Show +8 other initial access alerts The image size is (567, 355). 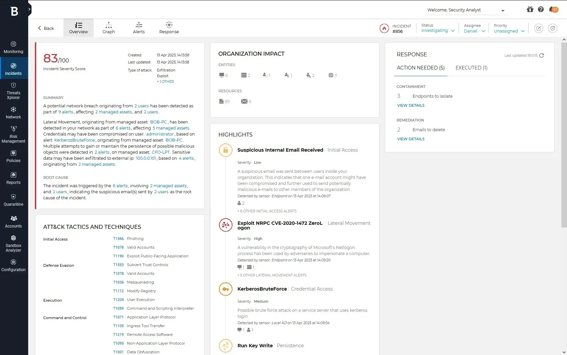coord(267,211)
